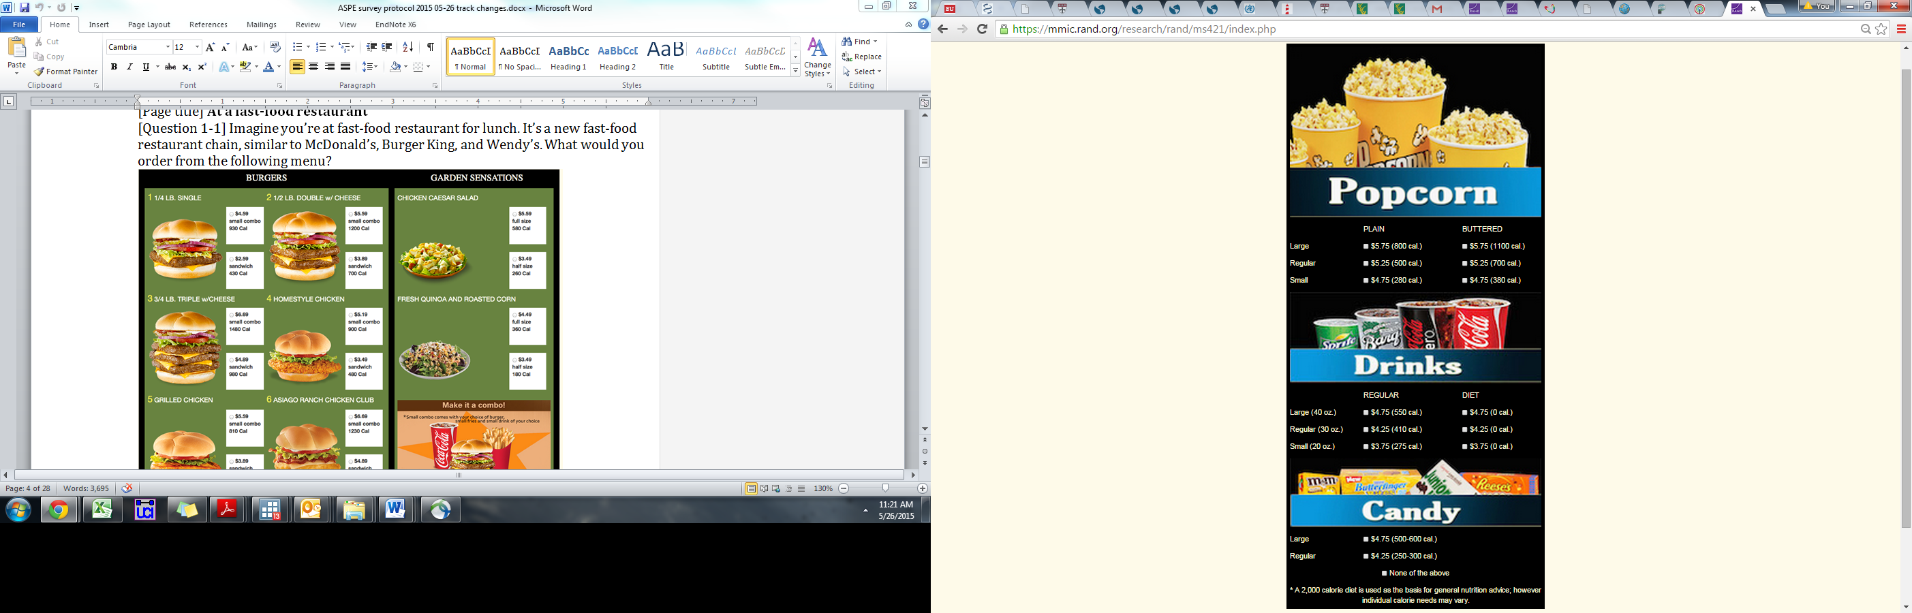This screenshot has width=1912, height=613.
Task: Open the Bullets dropdown arrow
Action: click(x=307, y=47)
